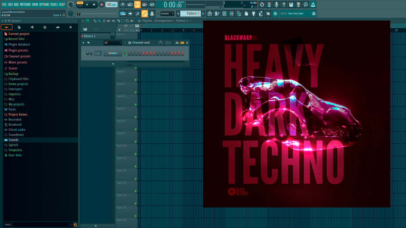
Task: Click the render audio export icon
Action: [298, 5]
